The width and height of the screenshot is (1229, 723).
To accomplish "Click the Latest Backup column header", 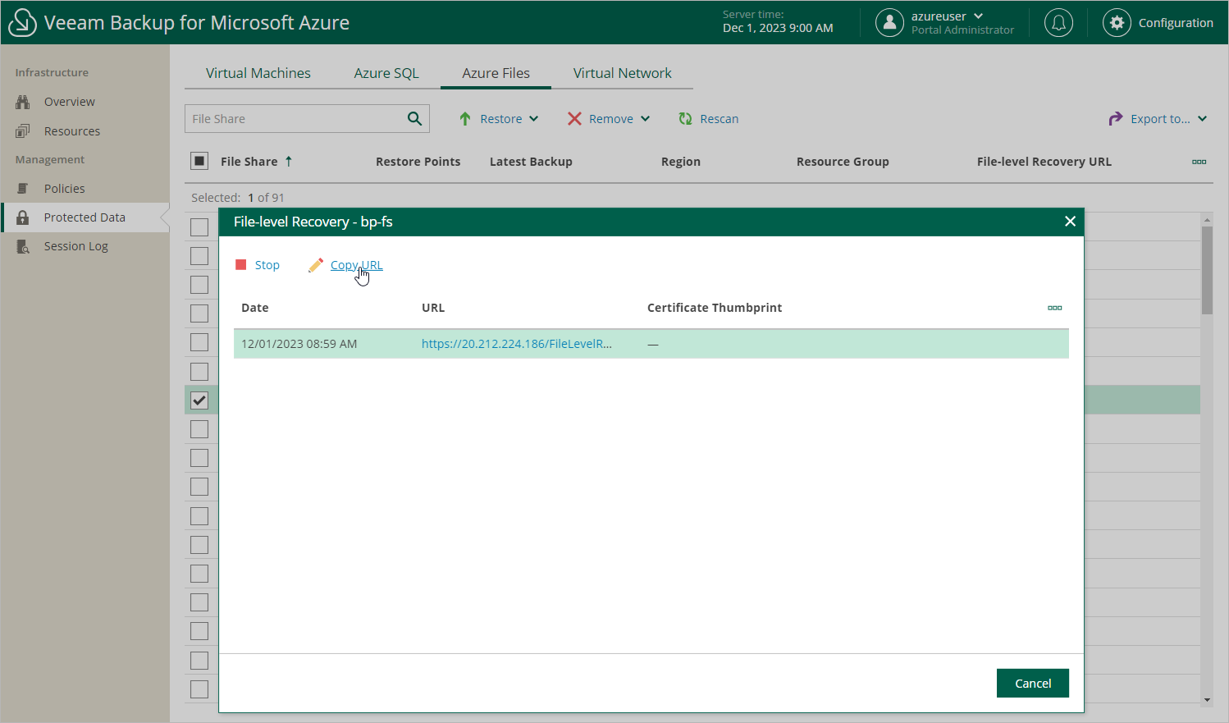I will click(x=531, y=162).
